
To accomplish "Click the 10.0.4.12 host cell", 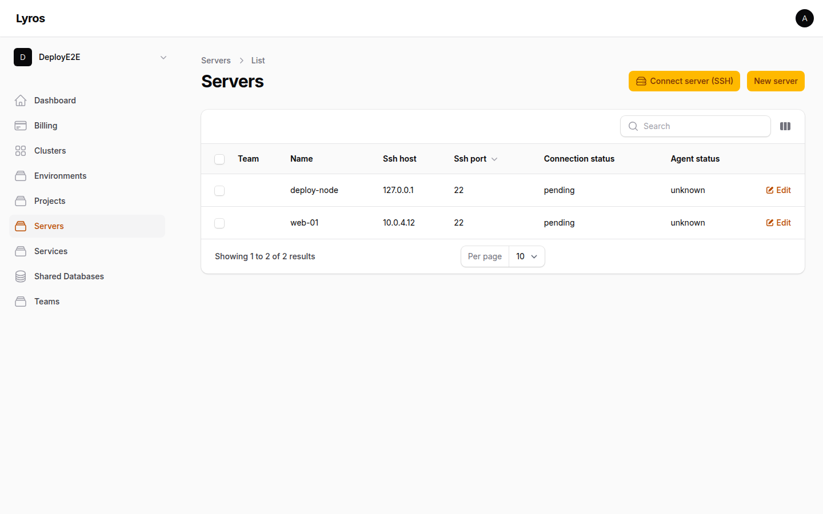I will (399, 223).
